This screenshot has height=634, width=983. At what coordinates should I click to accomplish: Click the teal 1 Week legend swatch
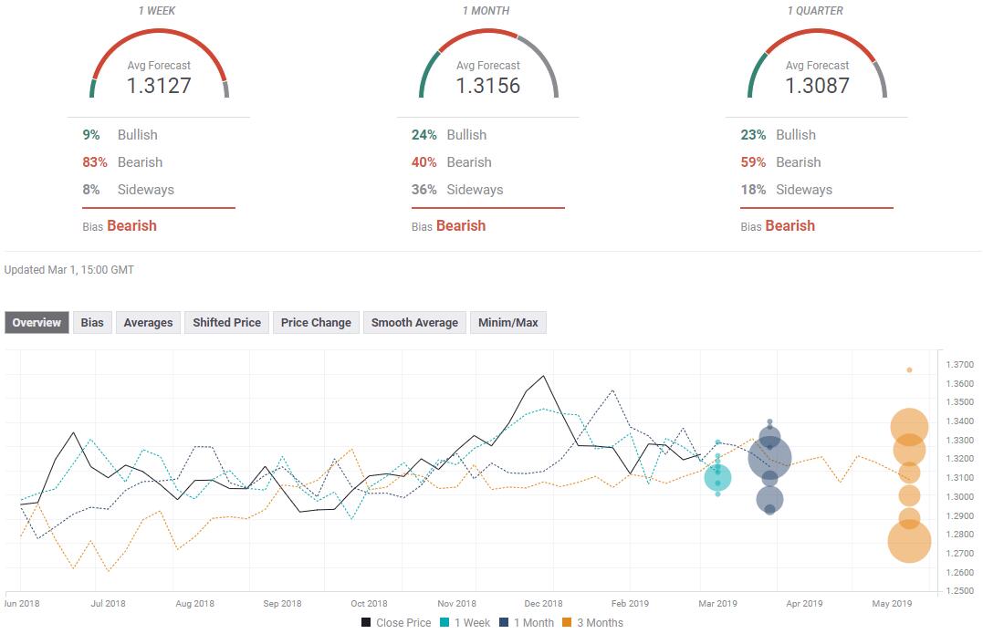pyautogui.click(x=444, y=623)
